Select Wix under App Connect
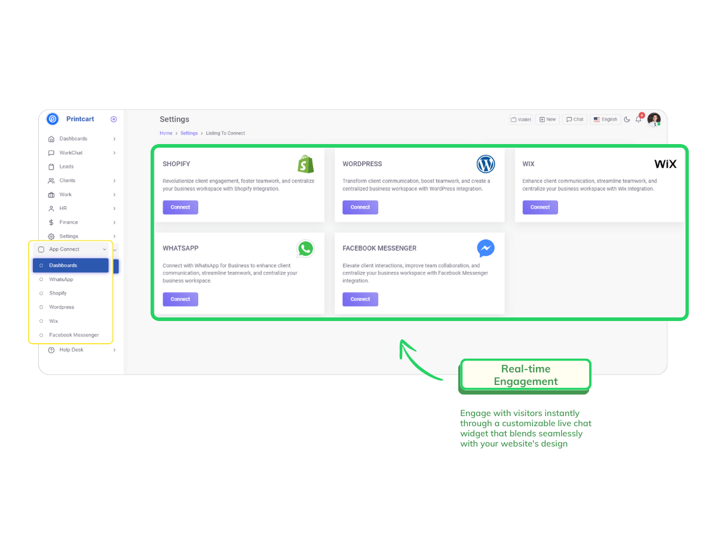 point(54,321)
